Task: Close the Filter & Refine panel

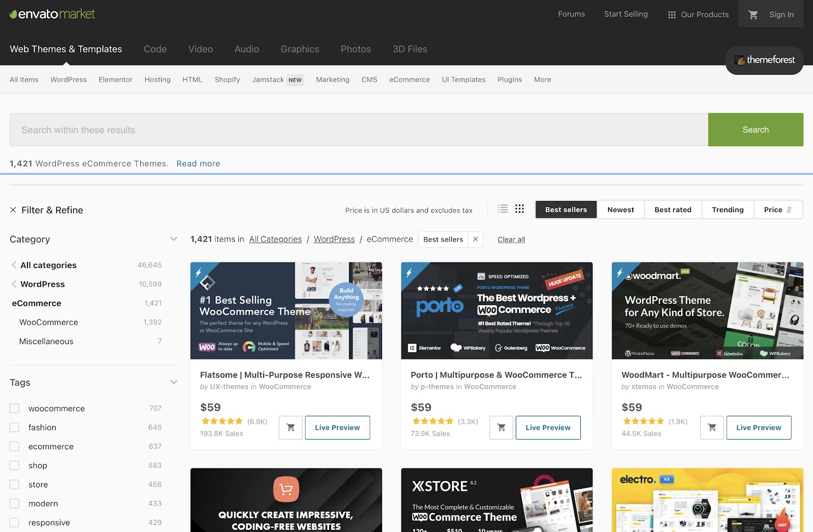Action: [13, 210]
